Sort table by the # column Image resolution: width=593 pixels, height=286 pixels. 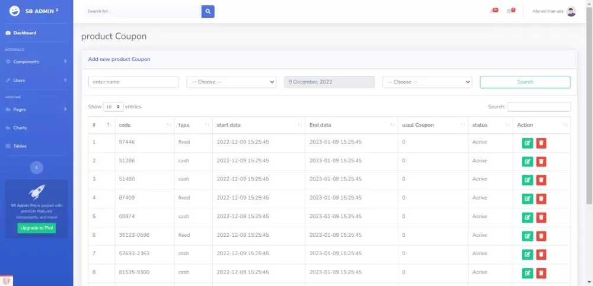click(101, 125)
